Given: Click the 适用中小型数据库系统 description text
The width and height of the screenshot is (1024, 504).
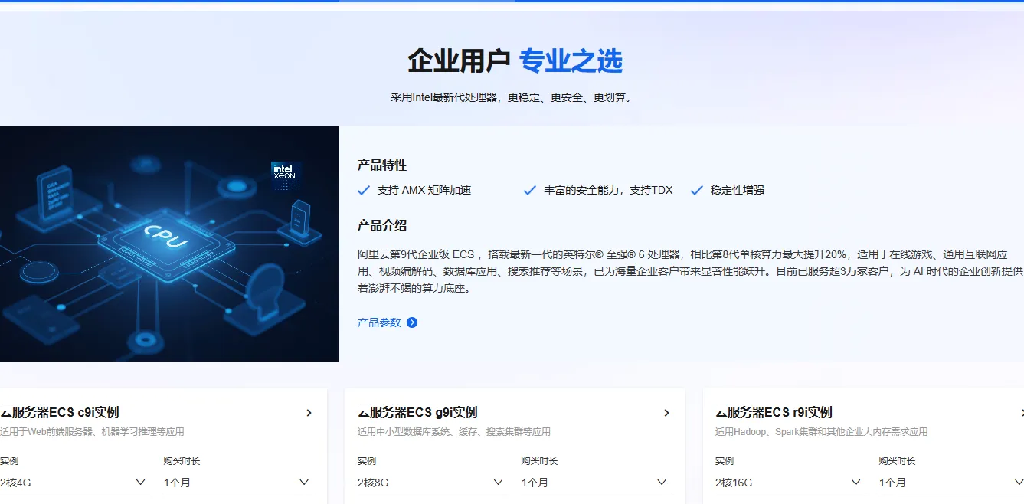Looking at the screenshot, I should pos(454,432).
